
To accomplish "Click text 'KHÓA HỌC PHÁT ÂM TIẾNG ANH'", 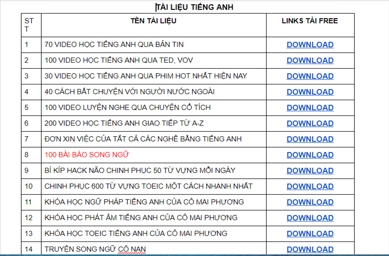I will pyautogui.click(x=101, y=218).
